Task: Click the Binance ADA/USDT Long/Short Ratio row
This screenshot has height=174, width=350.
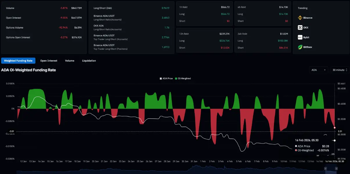Action: point(131,18)
